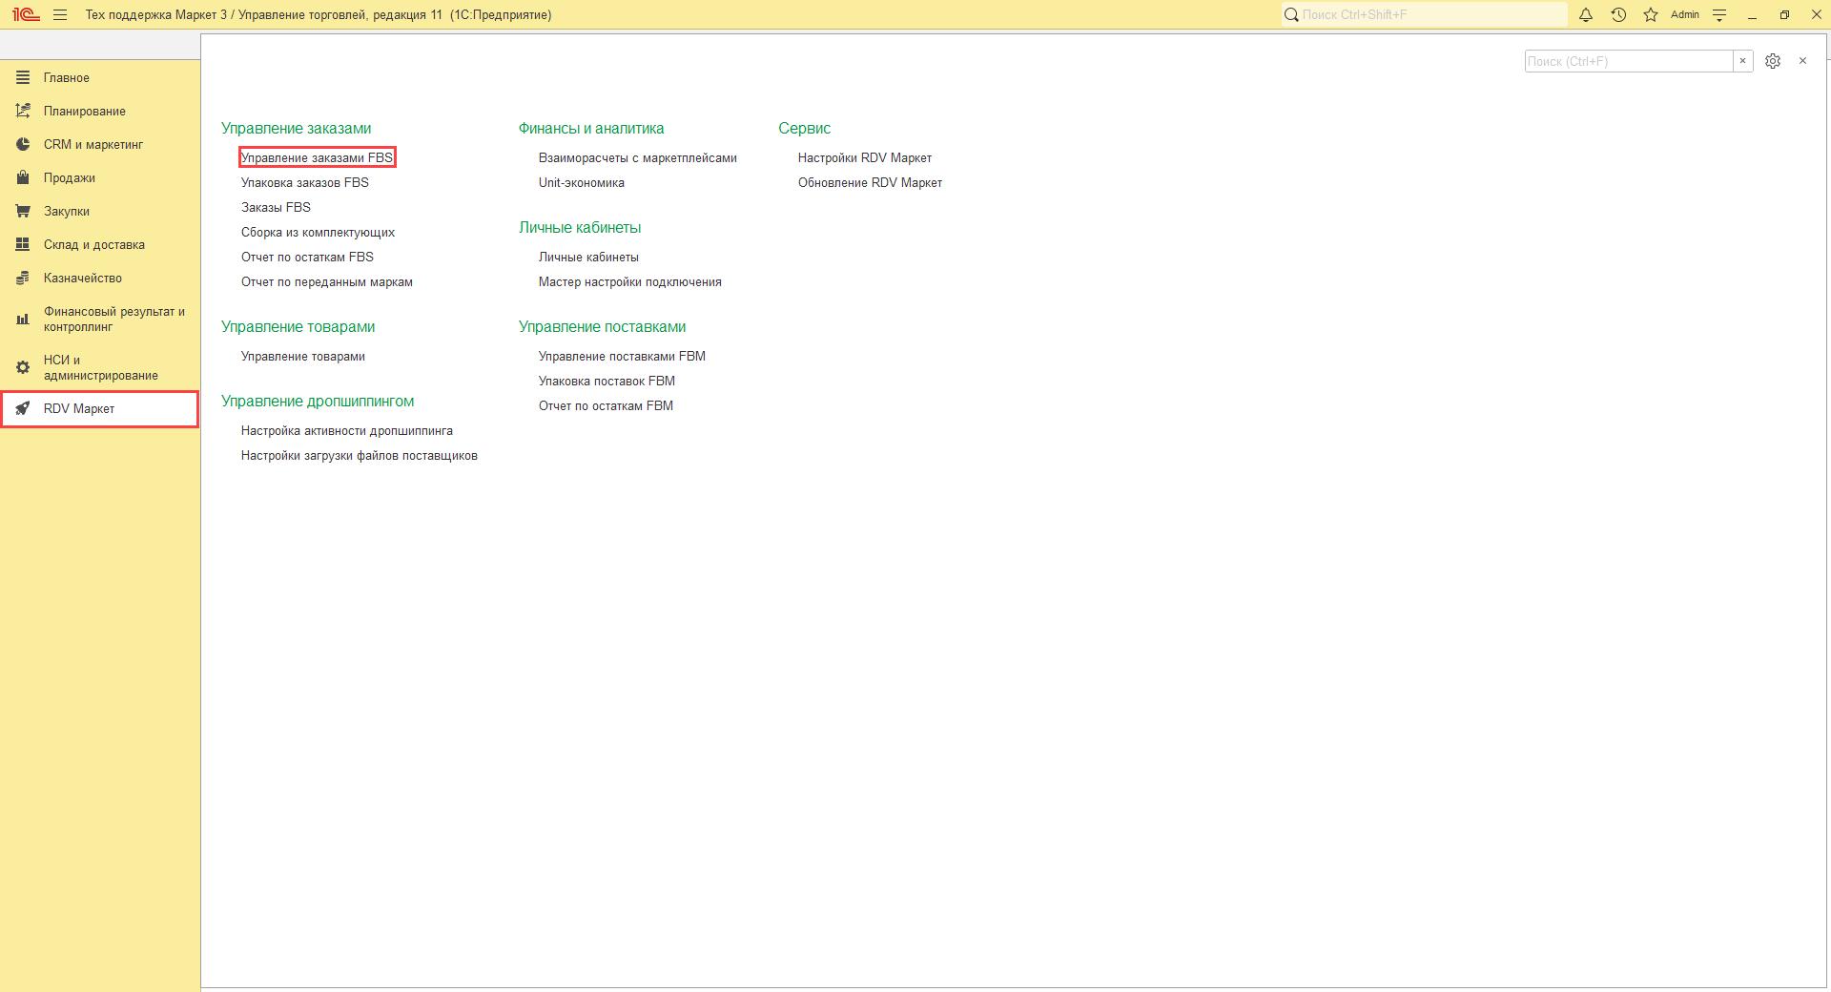The height and width of the screenshot is (992, 1831).
Task: Open Сборка из комплектующих
Action: (x=318, y=232)
